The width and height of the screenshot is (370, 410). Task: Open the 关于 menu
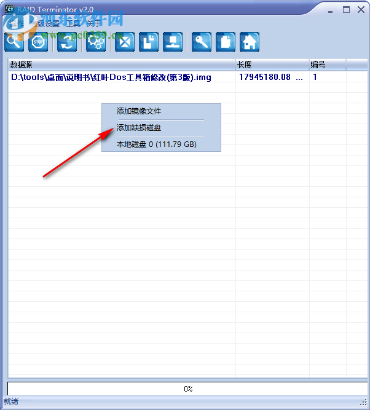click(x=93, y=24)
